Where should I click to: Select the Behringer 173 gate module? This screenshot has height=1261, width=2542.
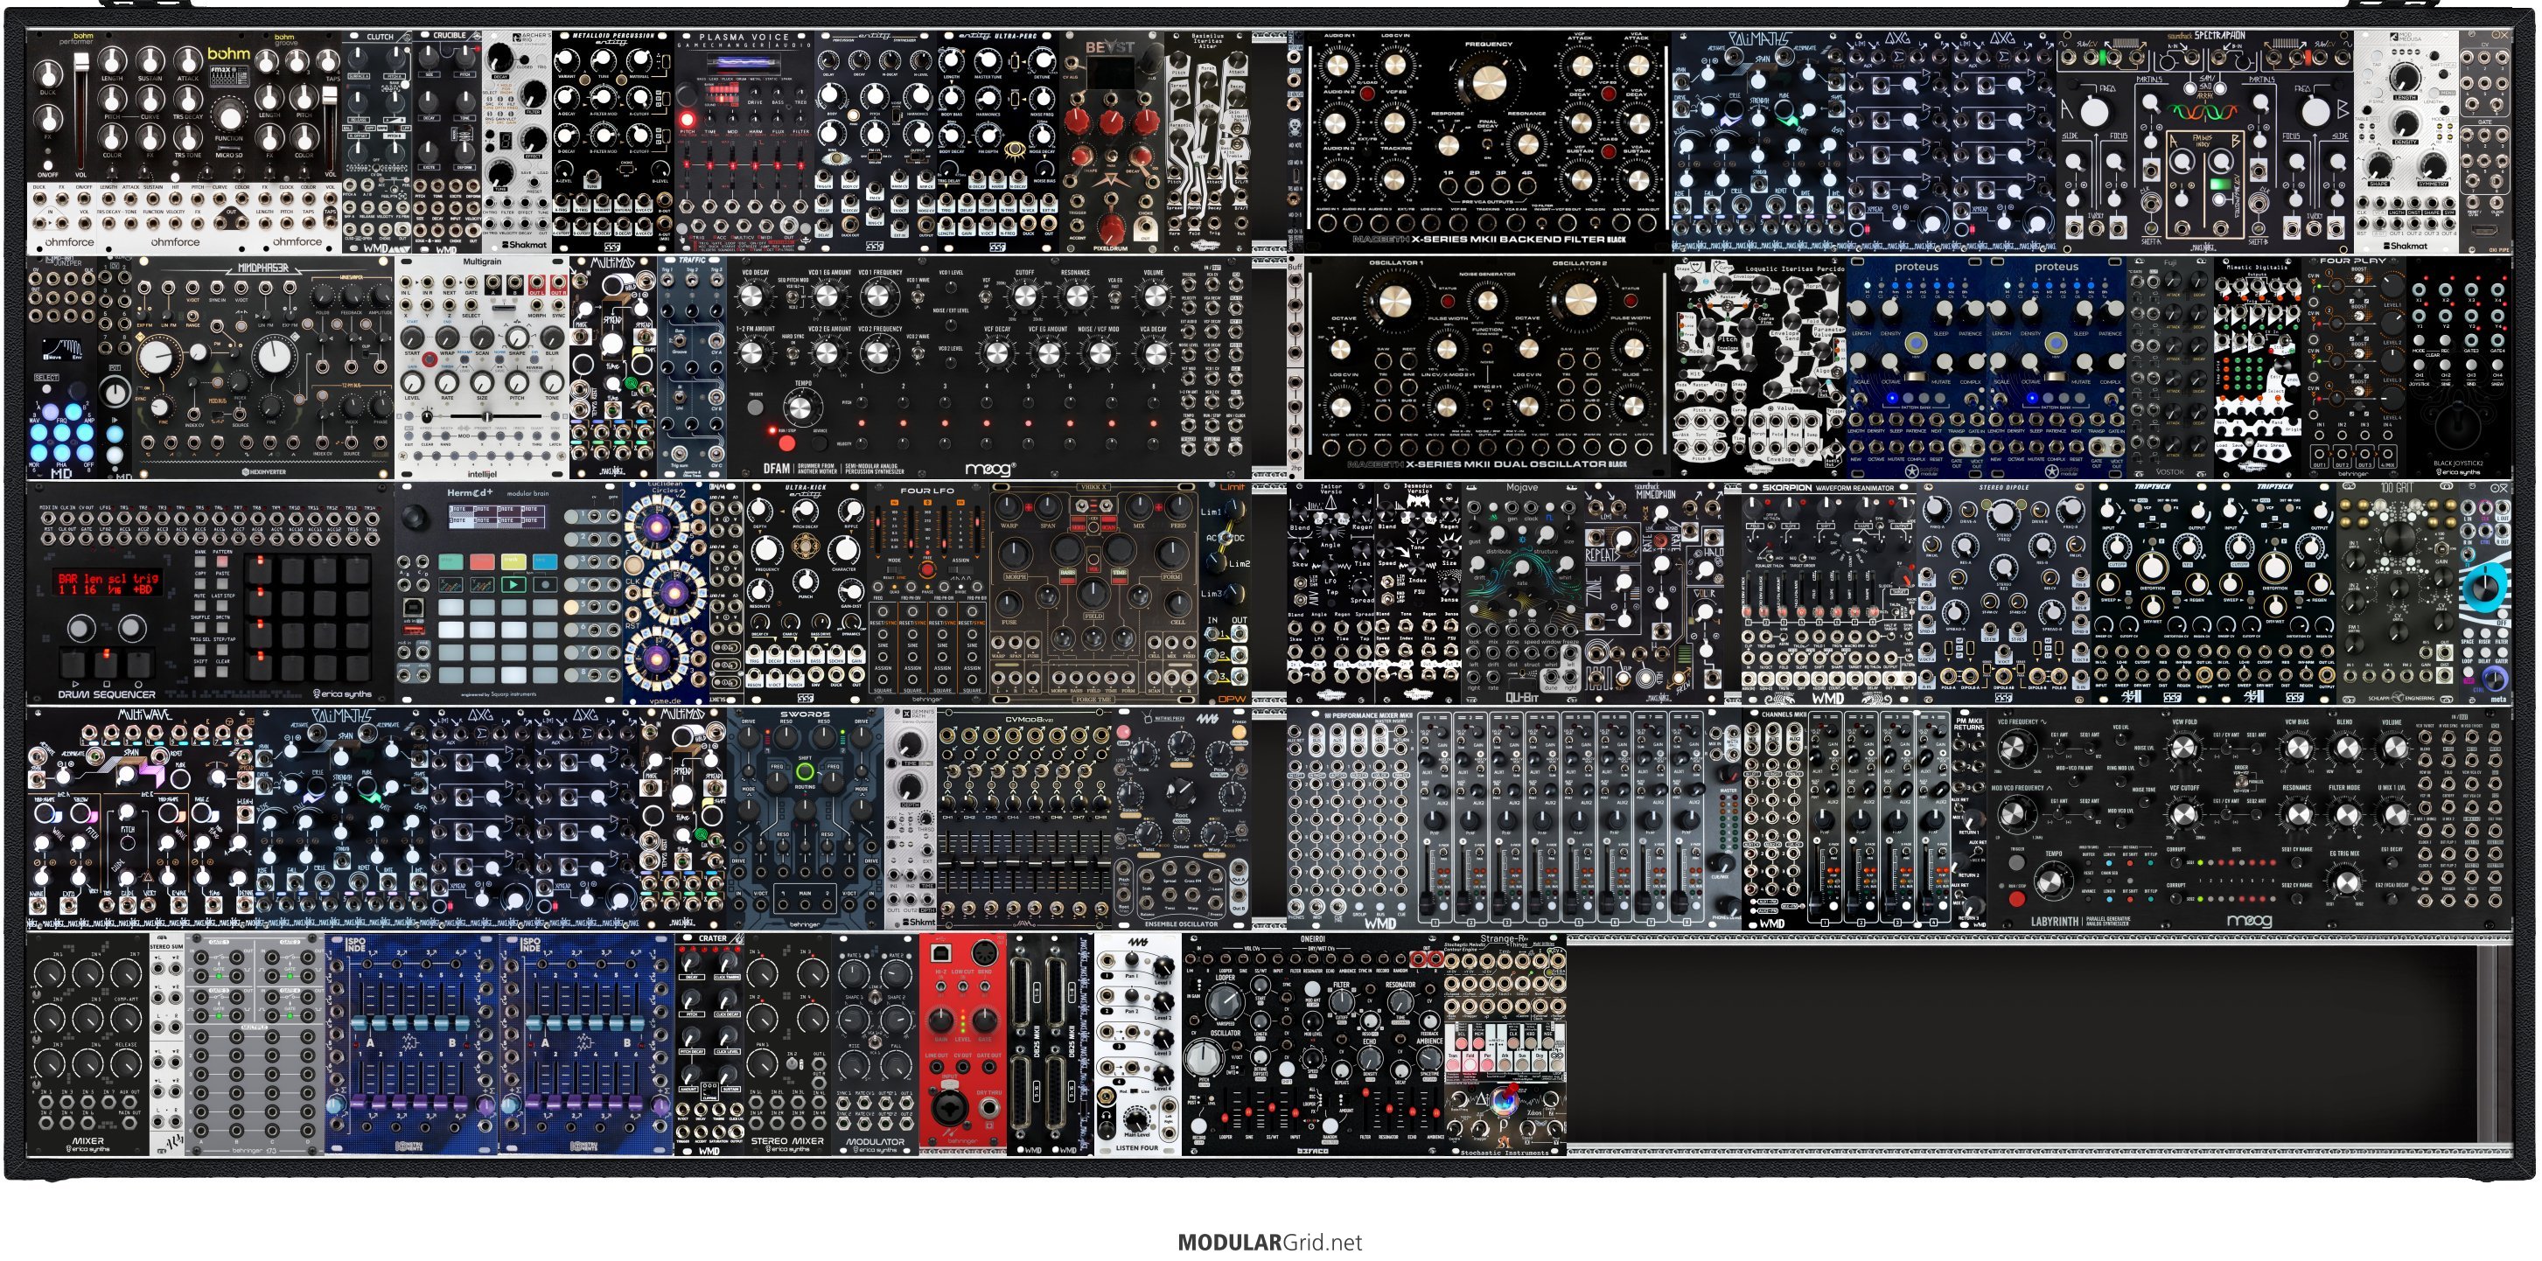point(254,1045)
